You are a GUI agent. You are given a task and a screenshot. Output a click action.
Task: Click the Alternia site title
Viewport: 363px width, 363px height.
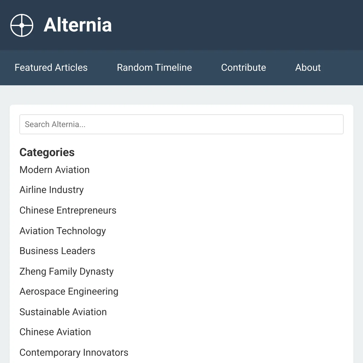(78, 25)
